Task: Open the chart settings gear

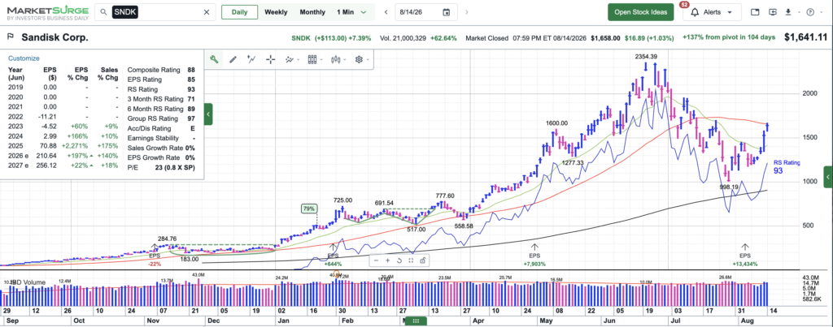Action: (359, 59)
